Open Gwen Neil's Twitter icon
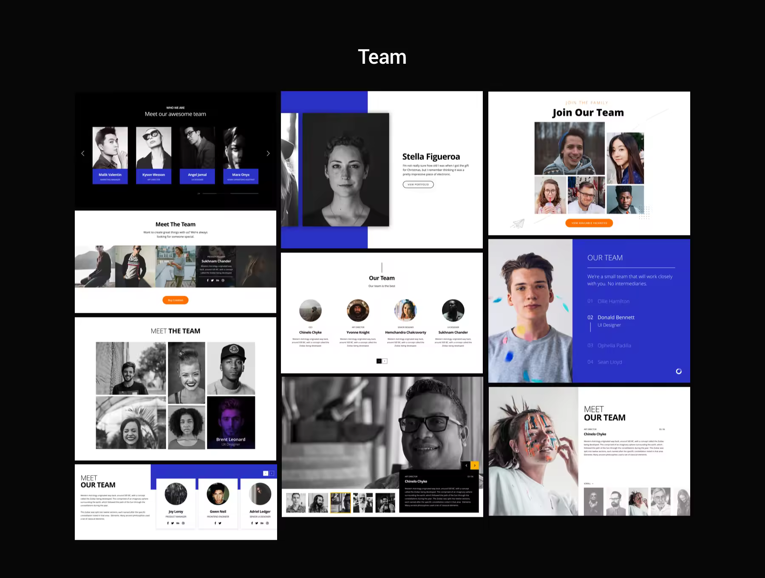This screenshot has width=765, height=578. (x=220, y=523)
